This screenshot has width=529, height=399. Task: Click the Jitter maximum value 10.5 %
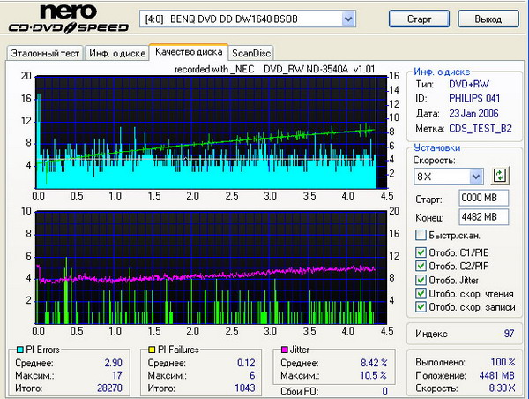click(373, 375)
